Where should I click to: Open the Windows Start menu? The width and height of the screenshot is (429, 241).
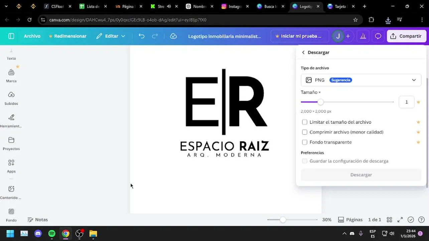click(10, 234)
